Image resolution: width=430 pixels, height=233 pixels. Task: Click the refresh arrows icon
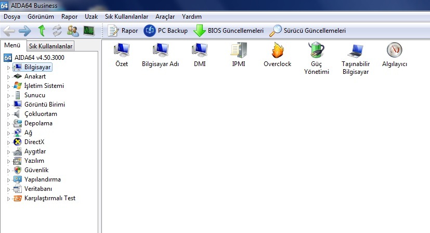[x=57, y=31]
